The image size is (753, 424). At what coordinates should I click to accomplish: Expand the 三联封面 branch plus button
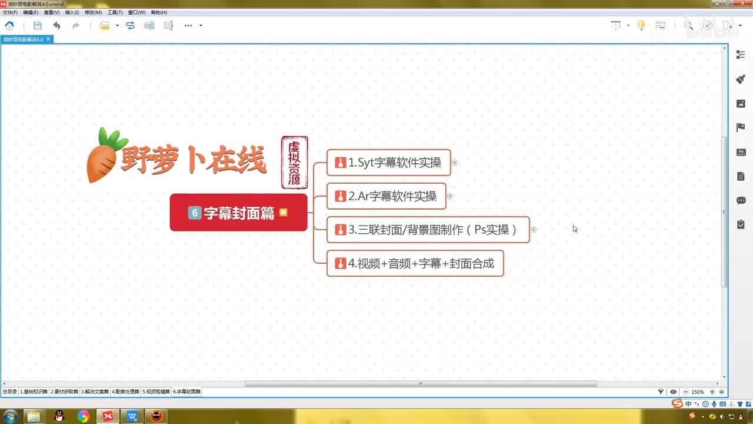534,230
